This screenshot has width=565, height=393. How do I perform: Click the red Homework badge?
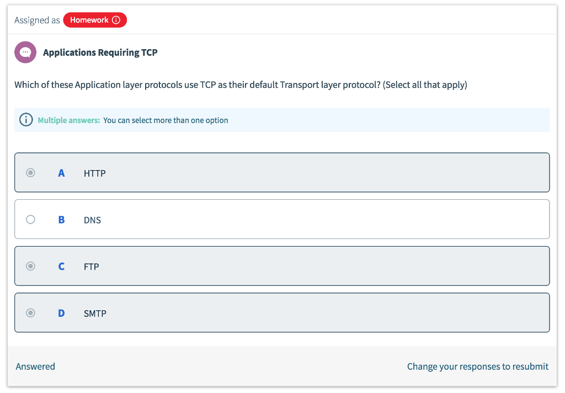tap(89, 20)
